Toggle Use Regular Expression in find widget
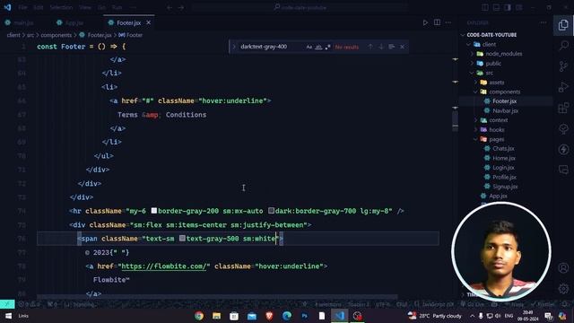Screen dimensions: 574x323 [x=327, y=47]
